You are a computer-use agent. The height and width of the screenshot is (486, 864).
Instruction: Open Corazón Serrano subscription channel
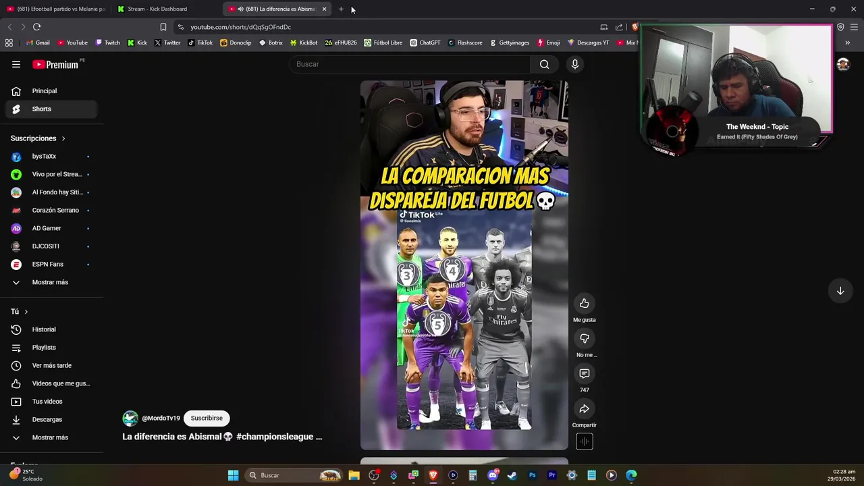click(x=51, y=211)
